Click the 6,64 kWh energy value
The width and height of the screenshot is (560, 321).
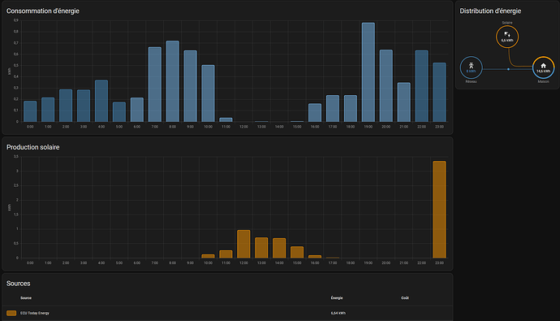coord(338,313)
